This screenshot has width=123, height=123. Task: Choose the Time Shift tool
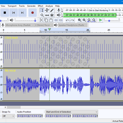click(47, 15)
